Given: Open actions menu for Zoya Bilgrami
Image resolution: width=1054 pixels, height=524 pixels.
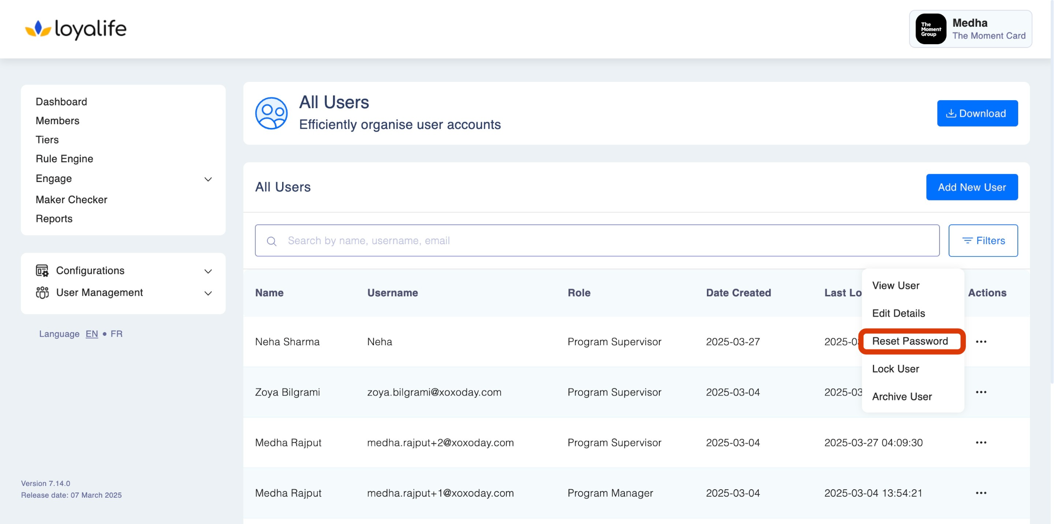Looking at the screenshot, I should (x=981, y=392).
